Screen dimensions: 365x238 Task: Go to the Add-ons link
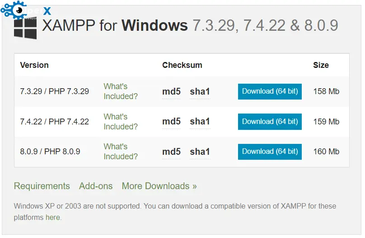coord(96,186)
